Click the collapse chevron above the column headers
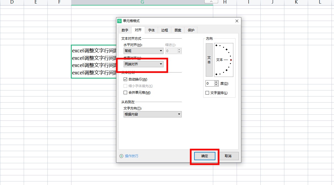The width and height of the screenshot is (334, 185). click(x=211, y=2)
